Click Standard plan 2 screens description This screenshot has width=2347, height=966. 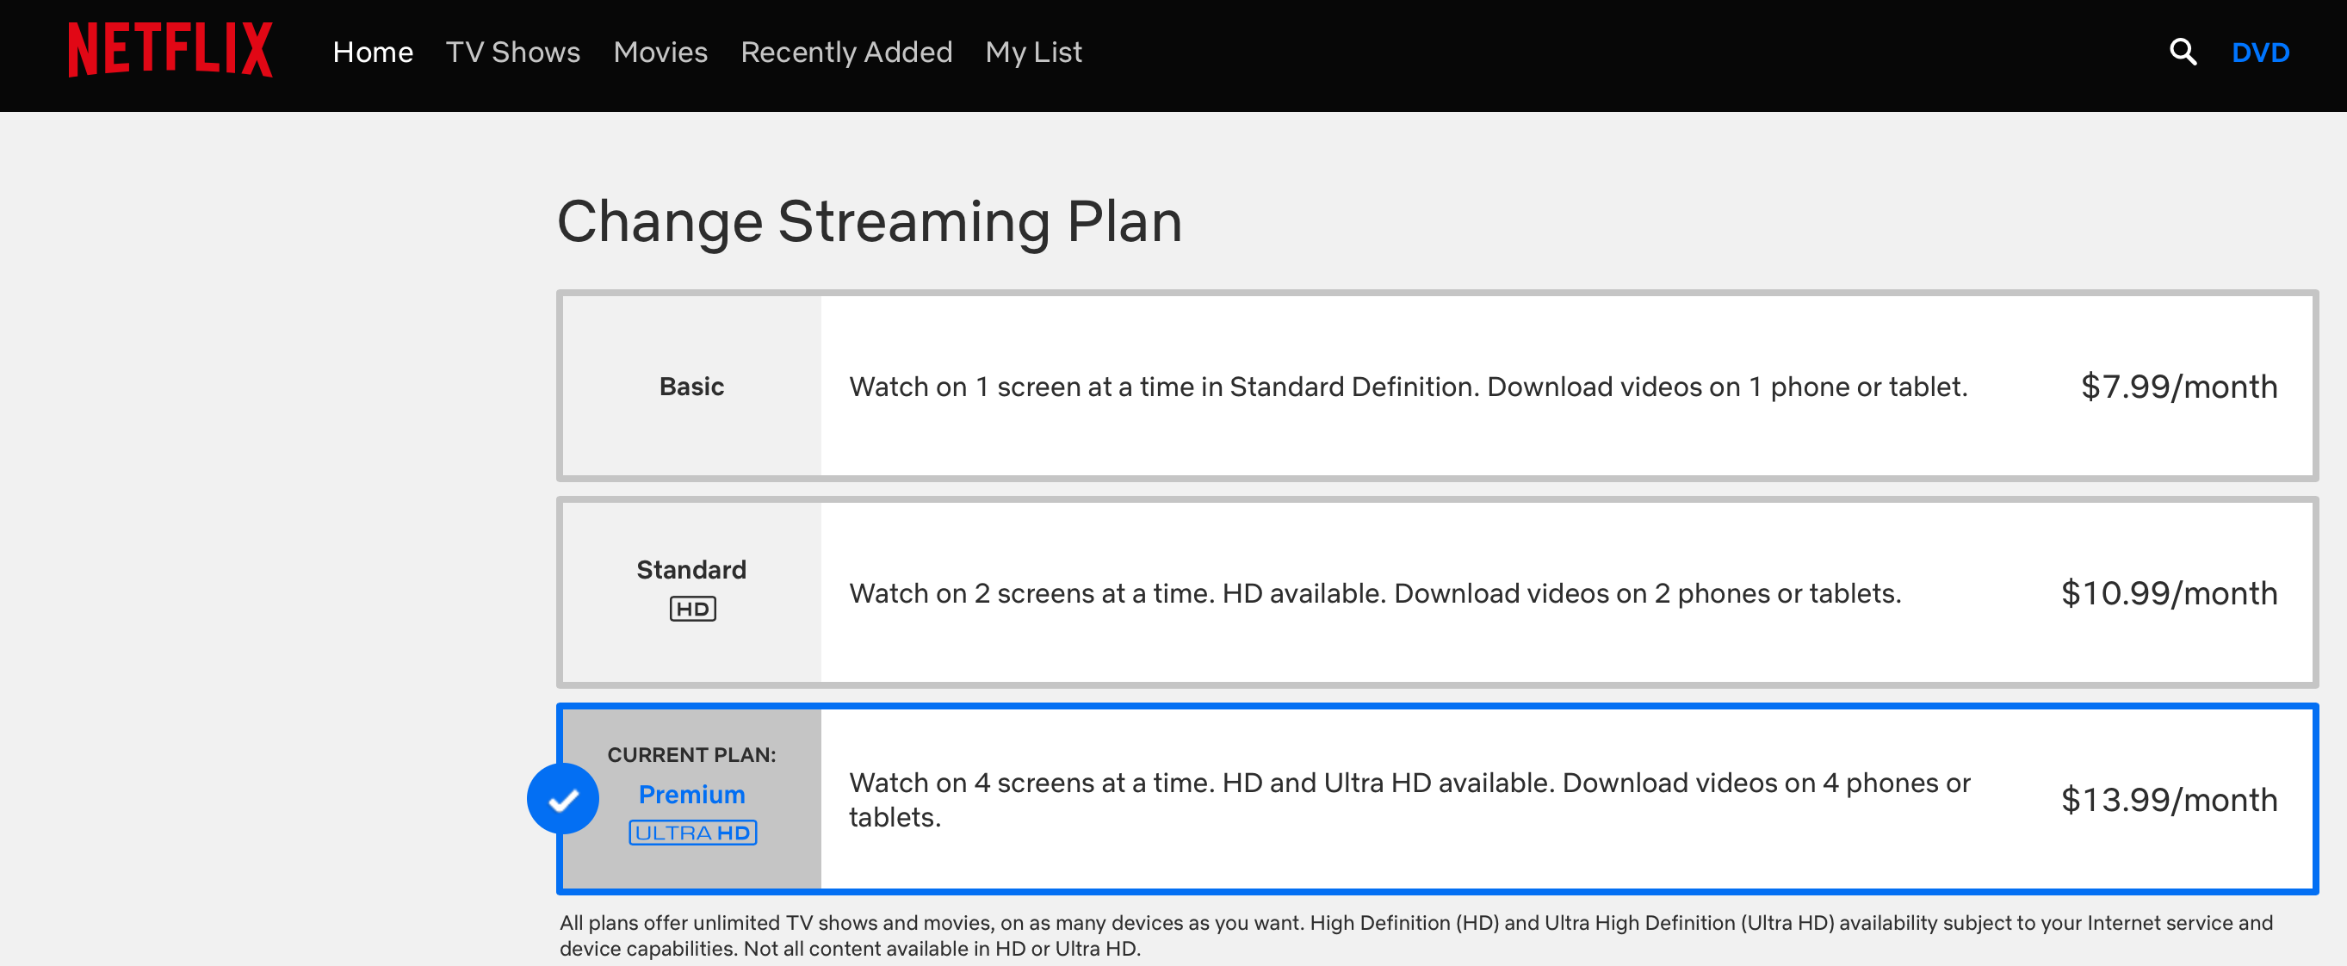(1374, 593)
